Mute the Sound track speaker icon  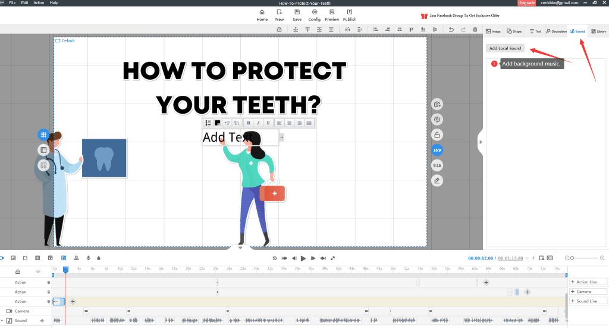[x=42, y=321]
